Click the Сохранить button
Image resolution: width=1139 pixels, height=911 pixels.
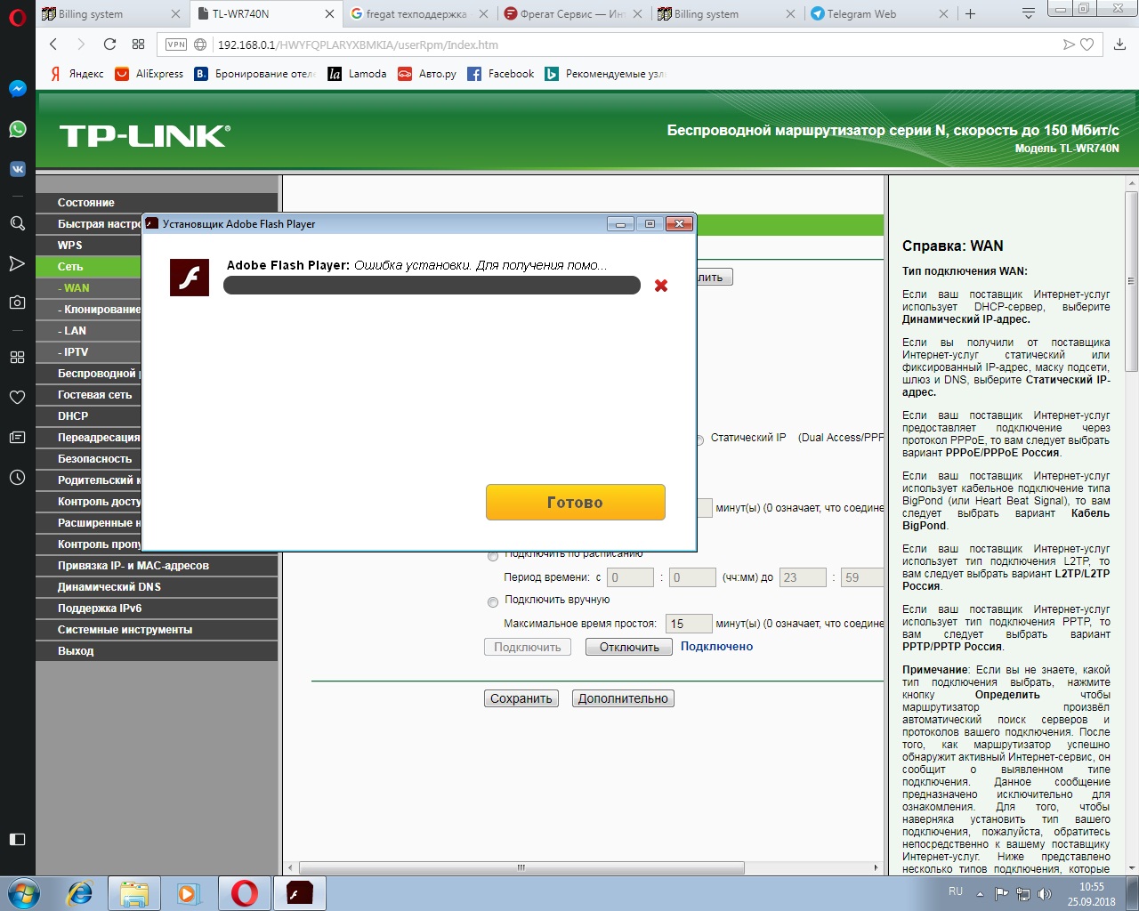pyautogui.click(x=521, y=698)
